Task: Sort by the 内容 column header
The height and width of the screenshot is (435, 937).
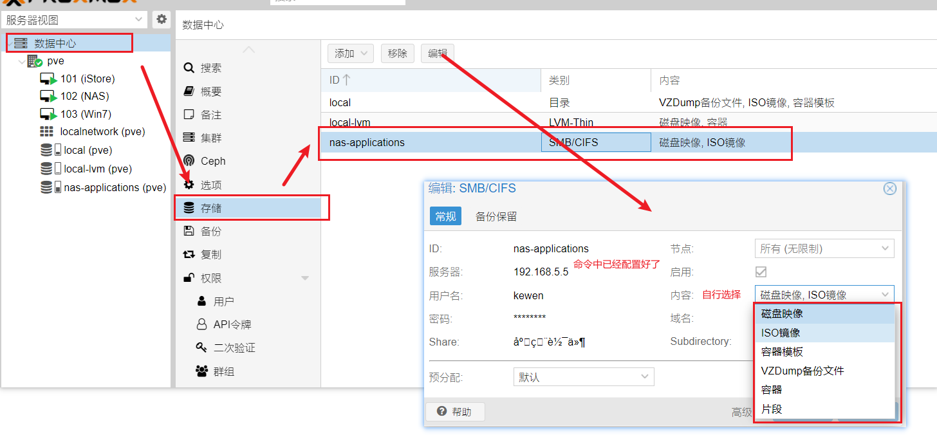Action: pyautogui.click(x=793, y=80)
